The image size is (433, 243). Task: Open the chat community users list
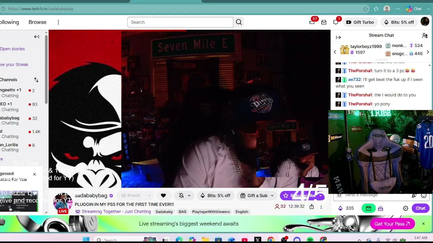coord(425,35)
